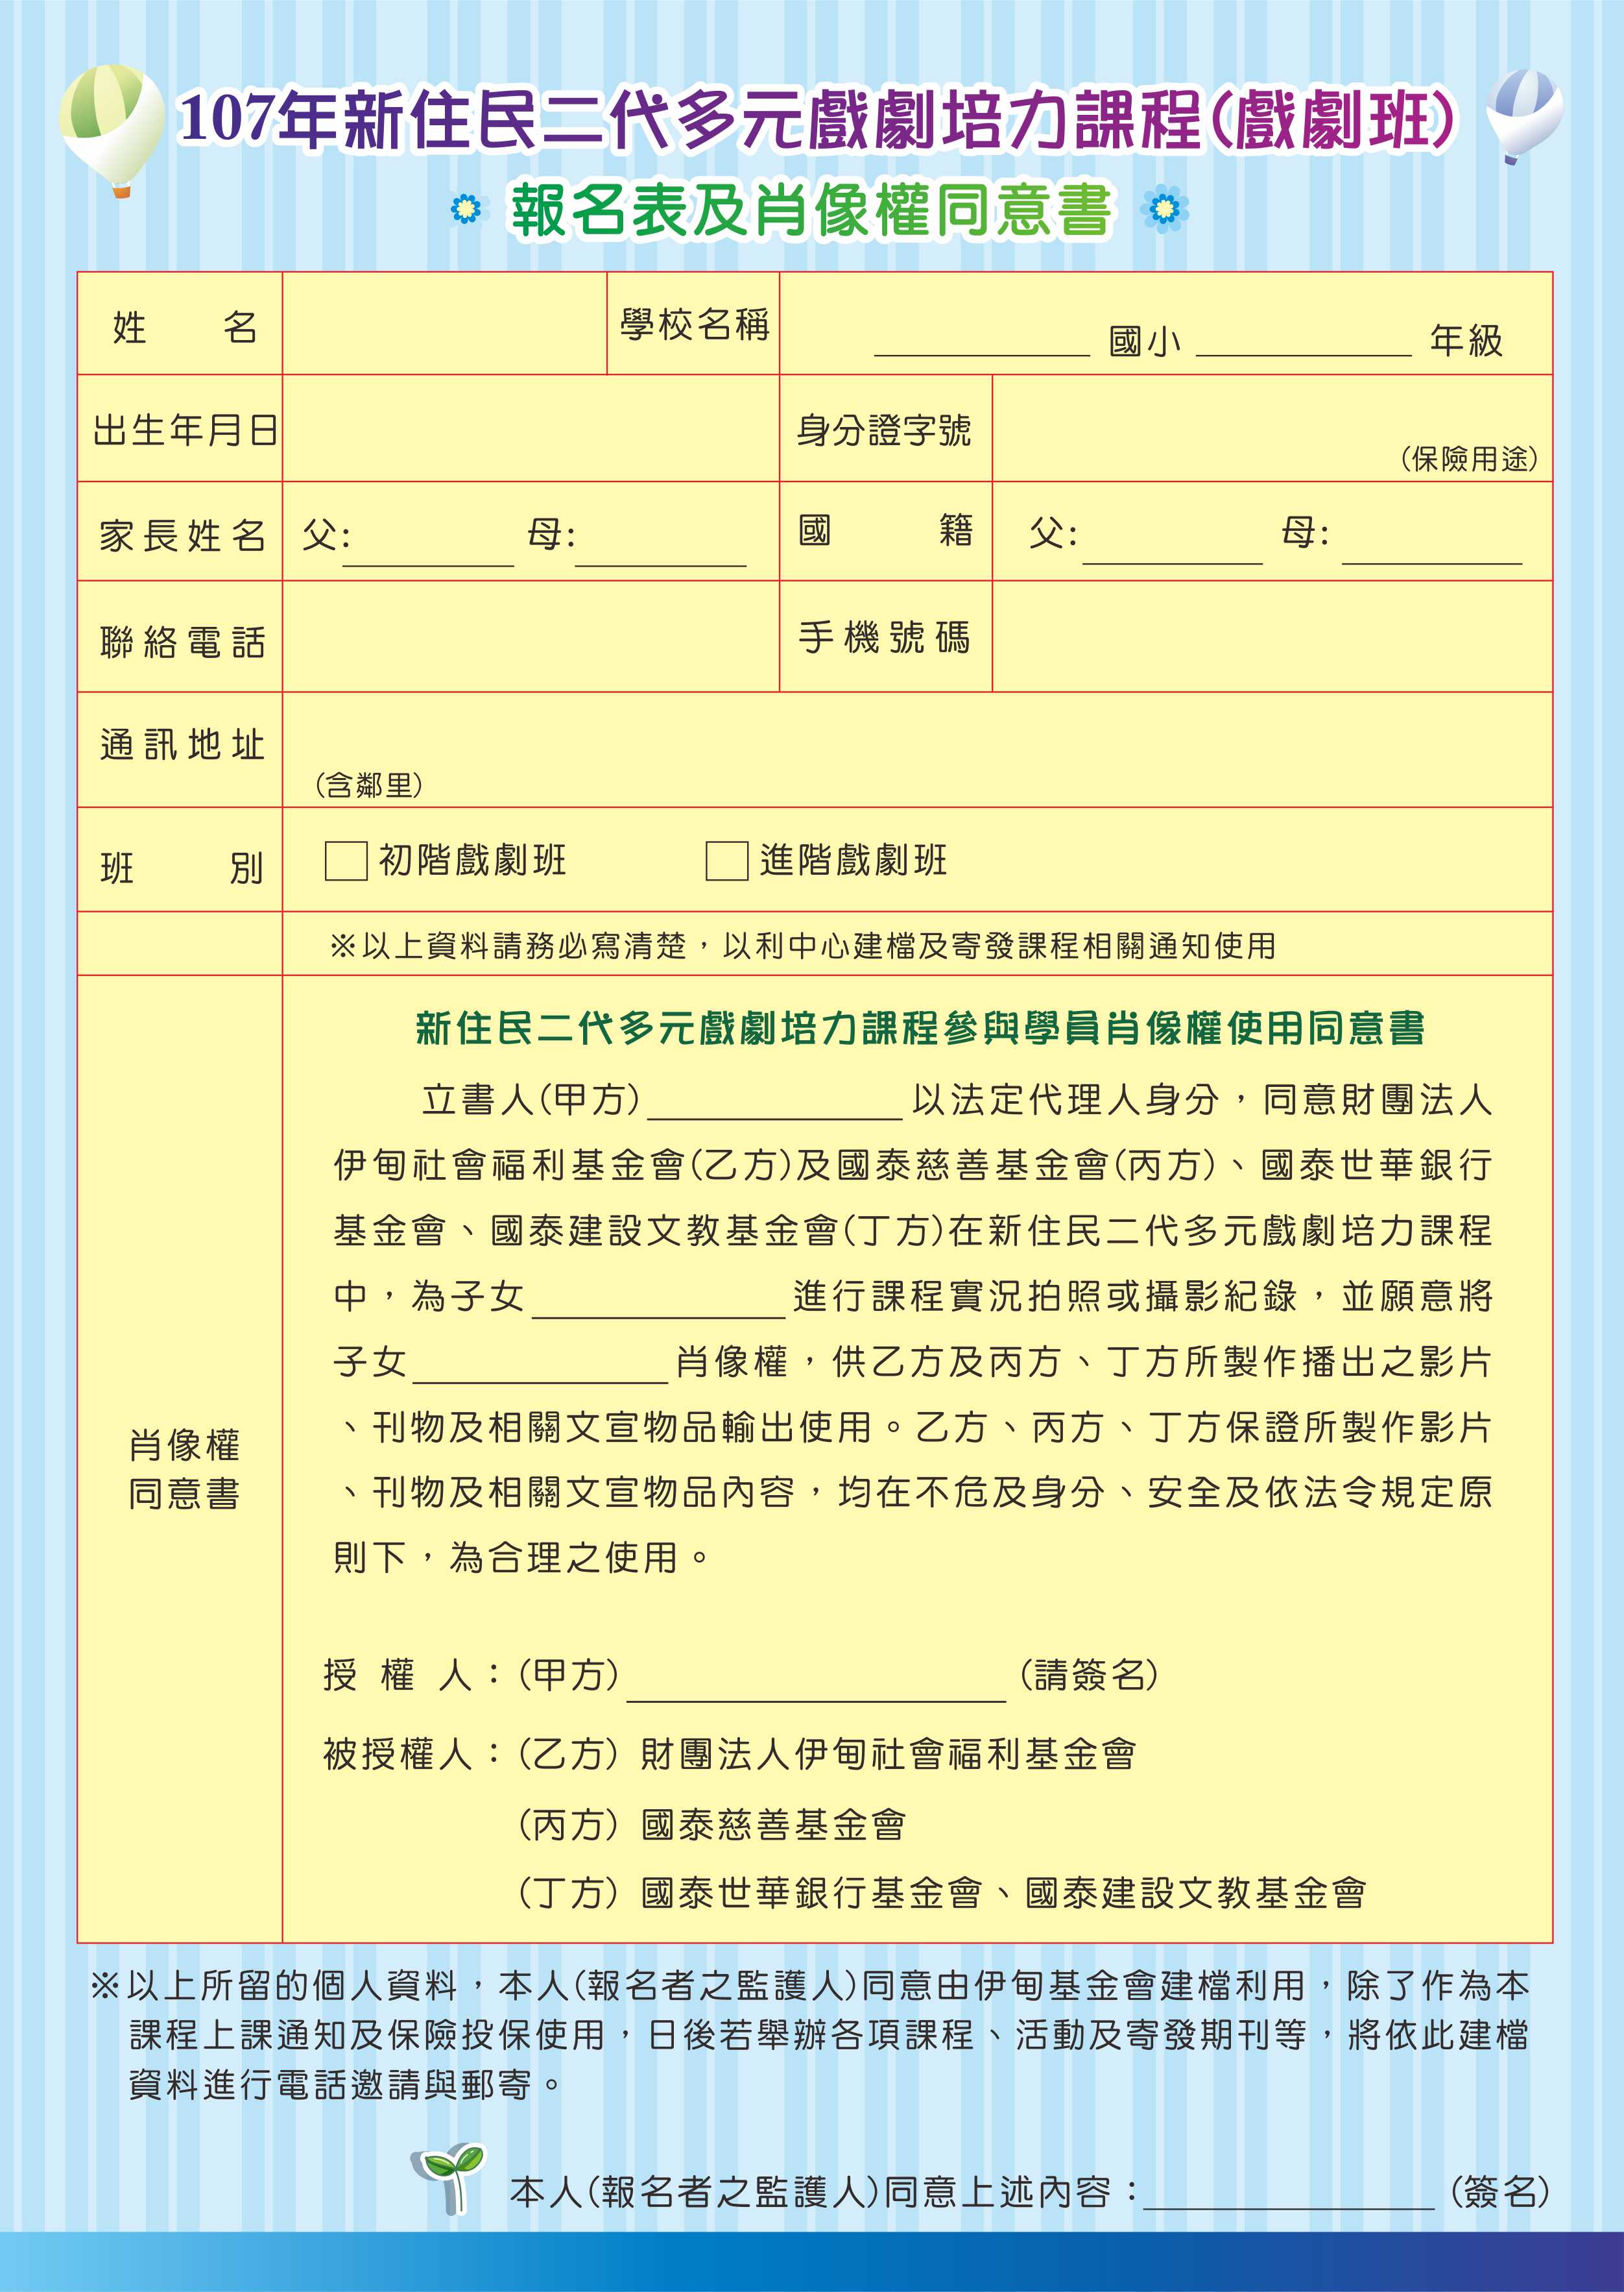Check the 進階戲劇班 checkbox
This screenshot has width=1624, height=2292.
coord(727,860)
